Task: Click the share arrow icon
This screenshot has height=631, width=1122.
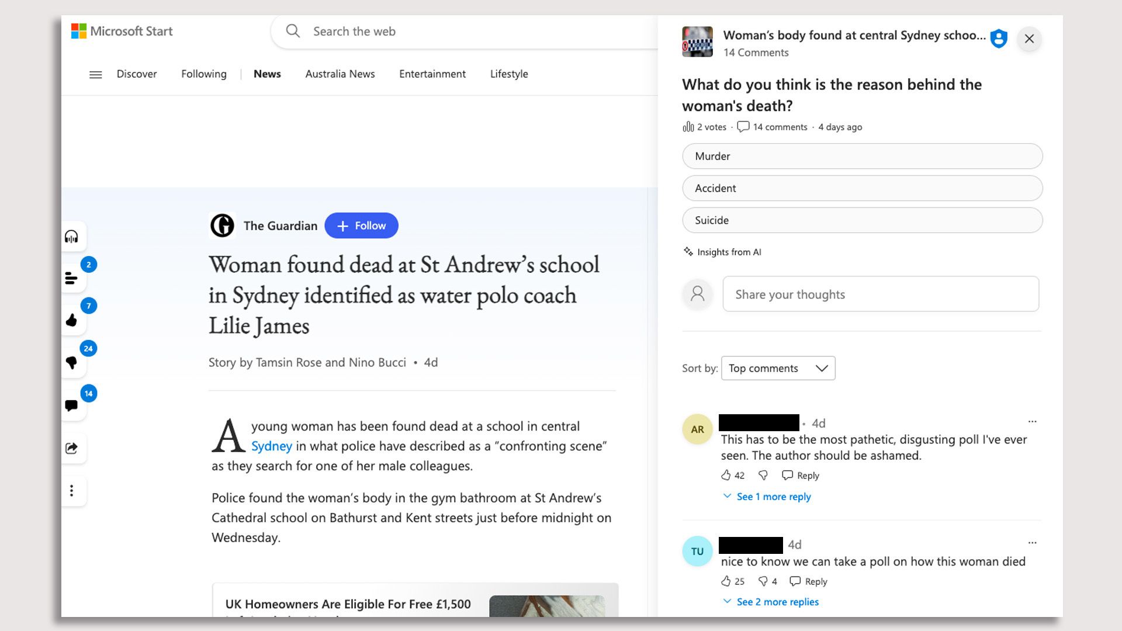Action: [71, 448]
